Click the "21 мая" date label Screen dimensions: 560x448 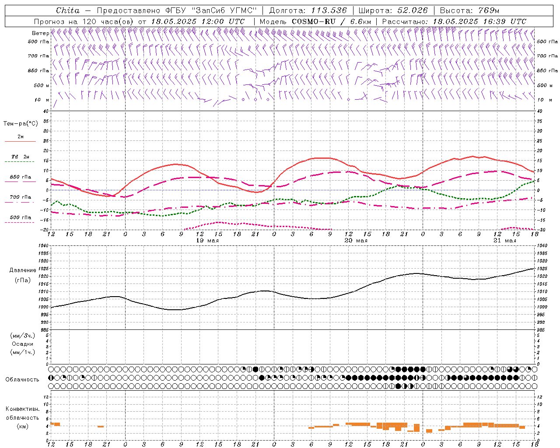505,241
